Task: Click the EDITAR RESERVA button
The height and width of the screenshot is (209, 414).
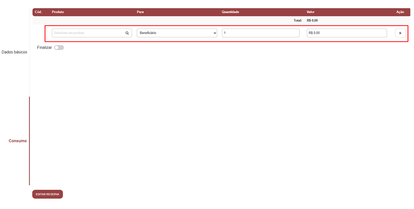Action: tap(47, 194)
